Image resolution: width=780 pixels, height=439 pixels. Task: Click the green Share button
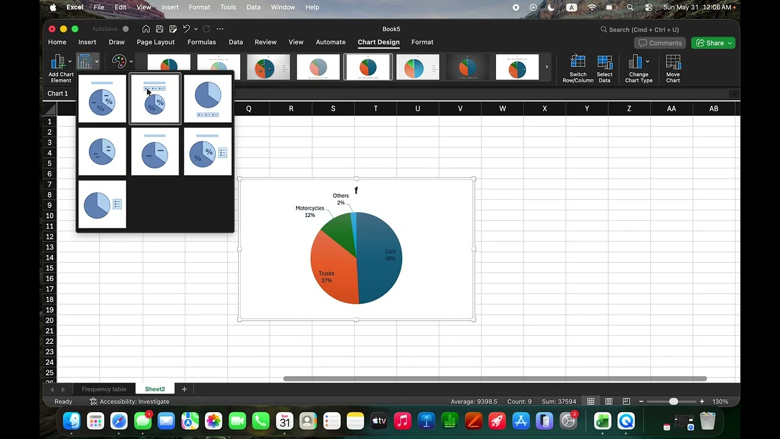713,43
